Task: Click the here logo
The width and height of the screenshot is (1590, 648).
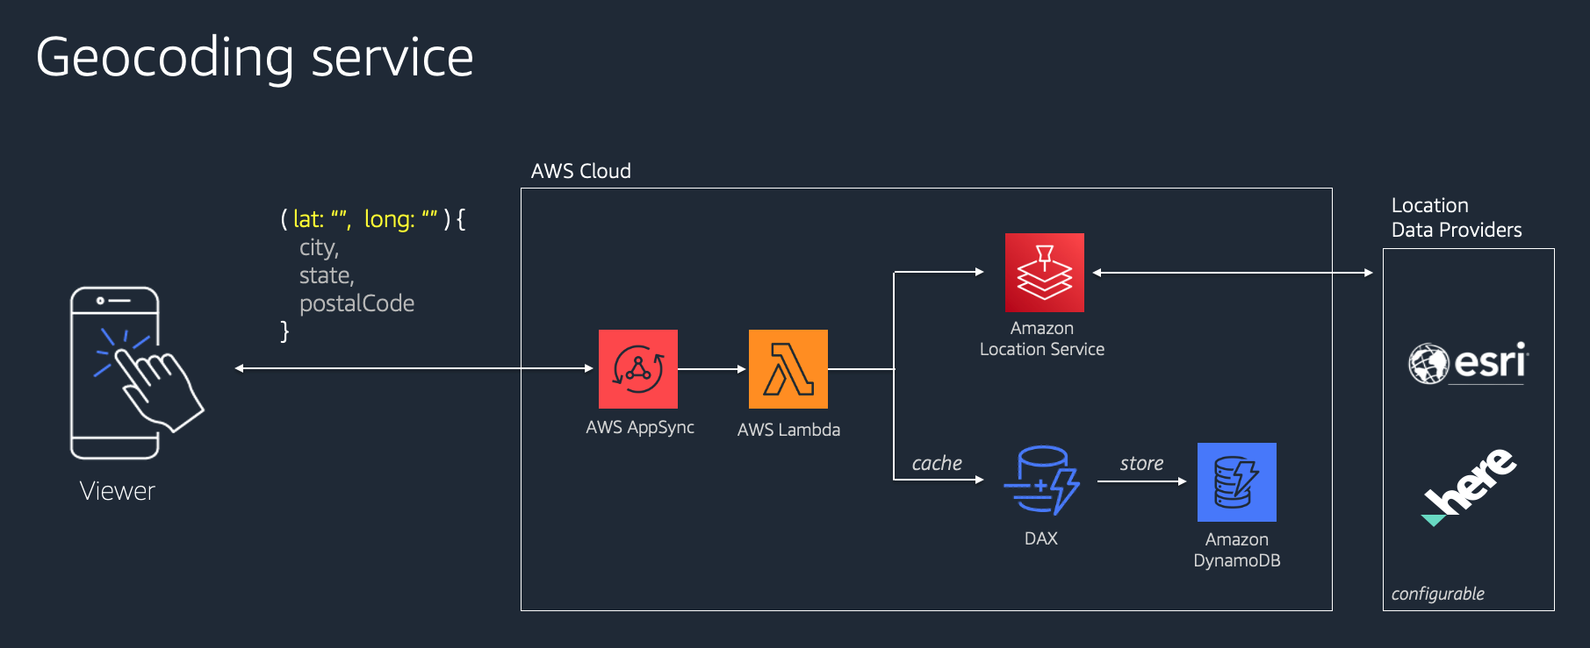Action: 1469,487
